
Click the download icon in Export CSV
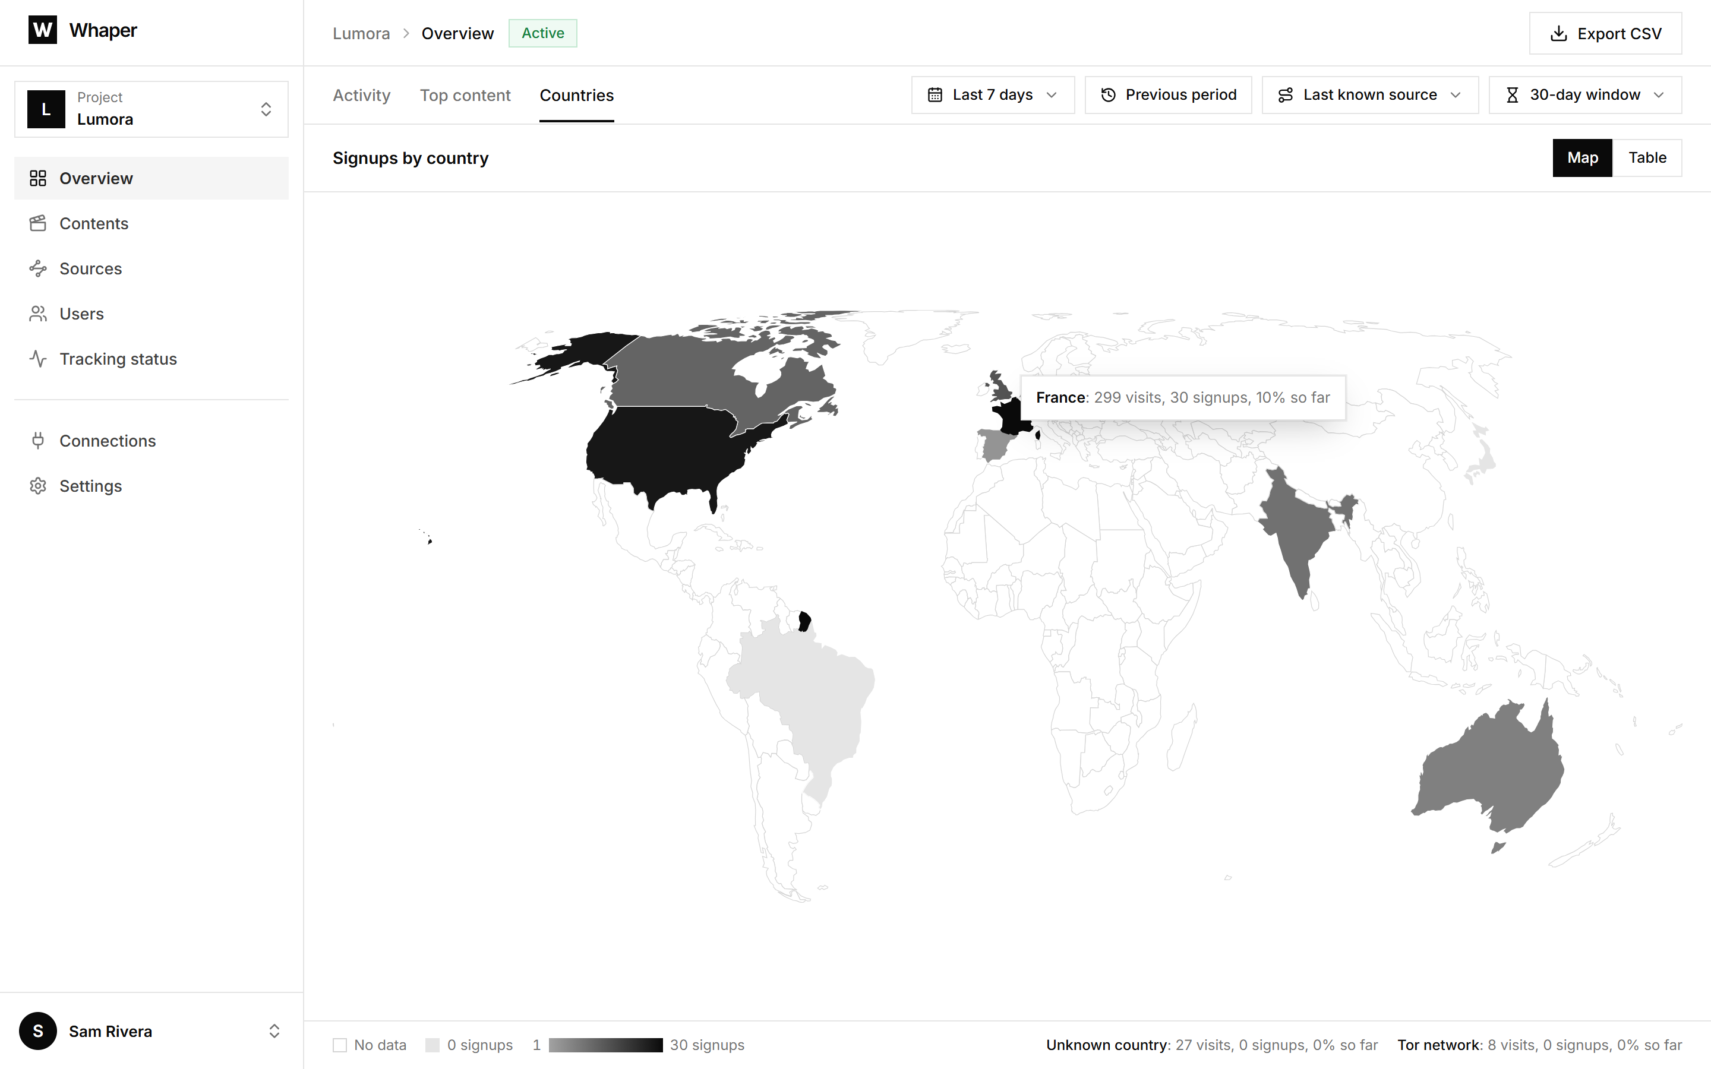tap(1558, 33)
